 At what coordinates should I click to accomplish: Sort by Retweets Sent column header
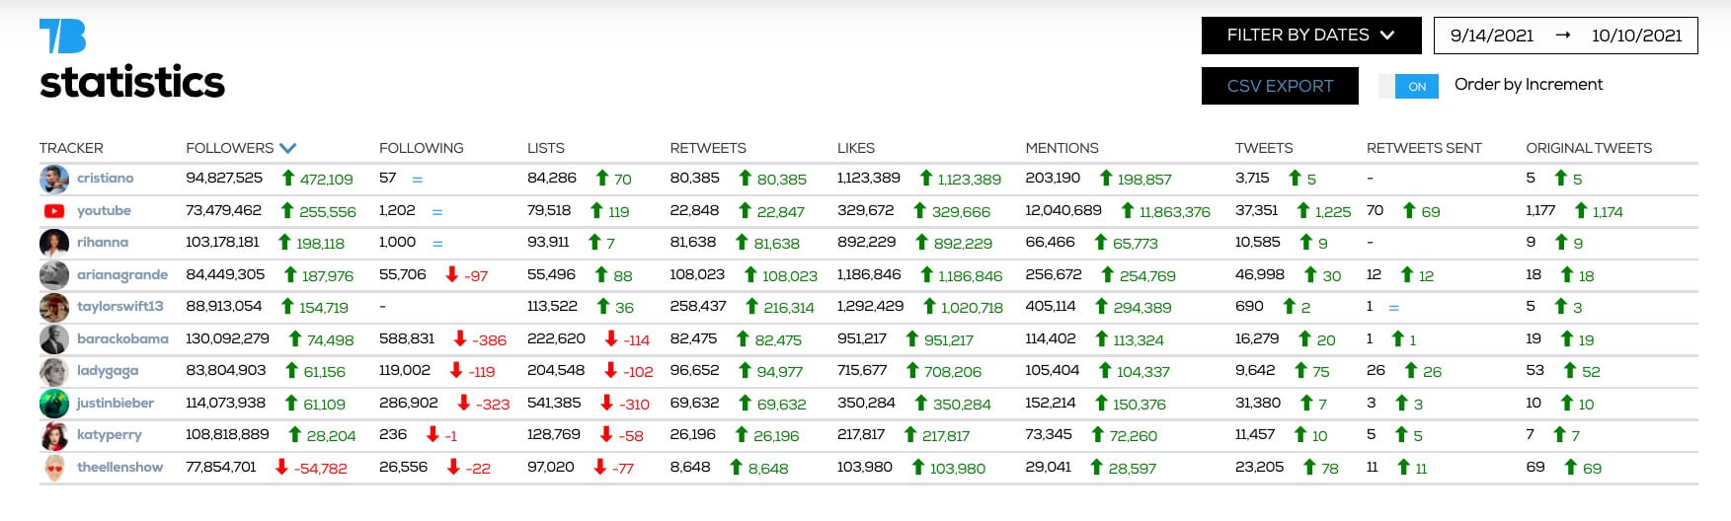pyautogui.click(x=1424, y=148)
